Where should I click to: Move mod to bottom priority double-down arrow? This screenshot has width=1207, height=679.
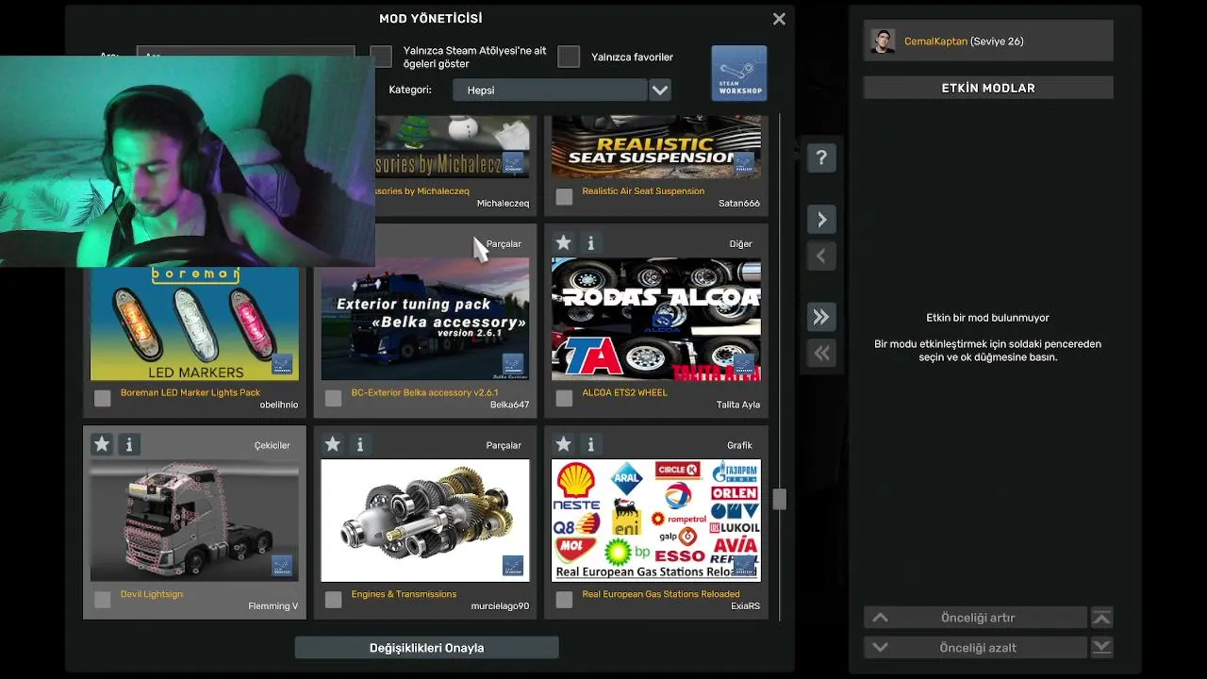(1101, 648)
